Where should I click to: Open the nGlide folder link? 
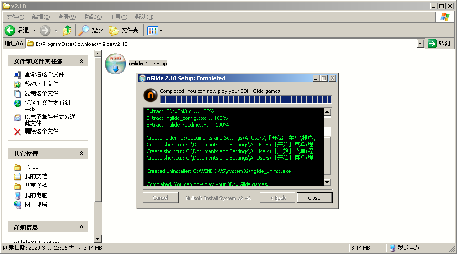click(31, 167)
